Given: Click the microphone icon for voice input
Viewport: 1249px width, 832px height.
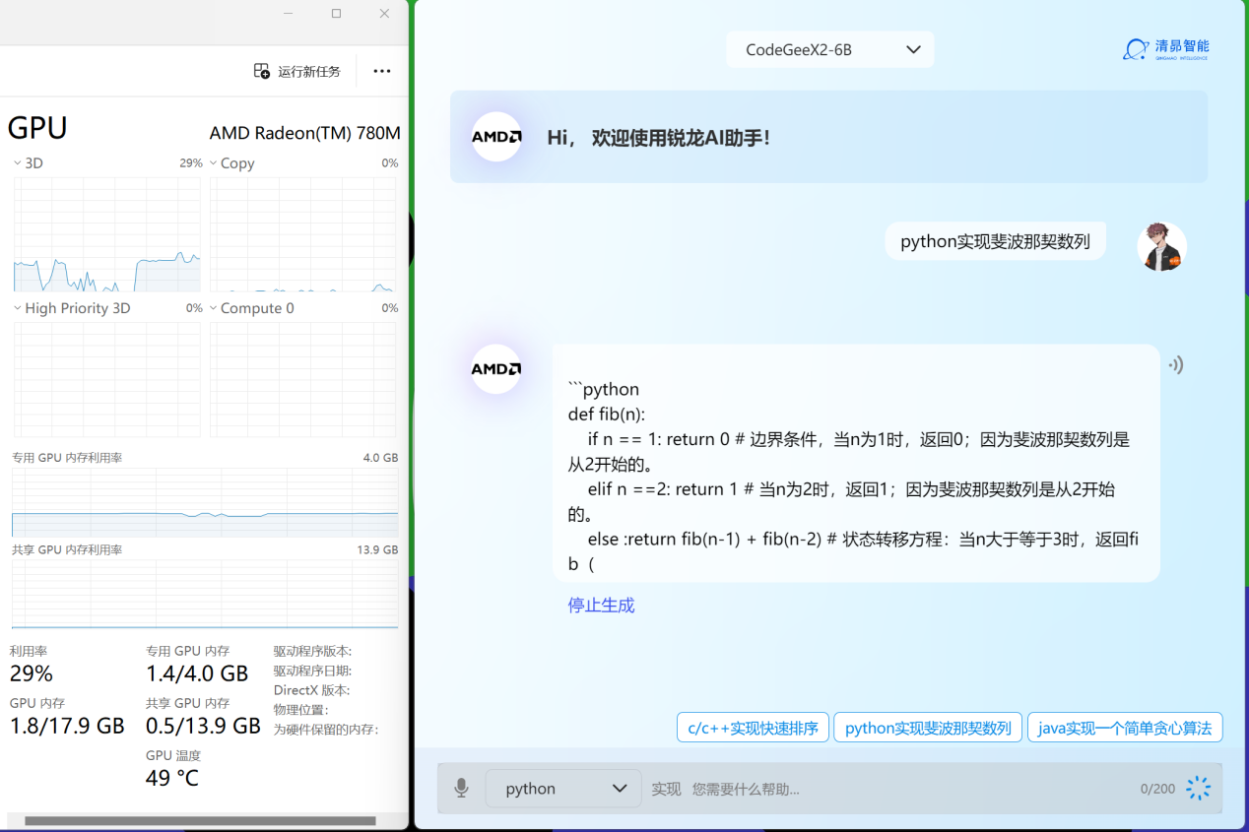Looking at the screenshot, I should [460, 788].
